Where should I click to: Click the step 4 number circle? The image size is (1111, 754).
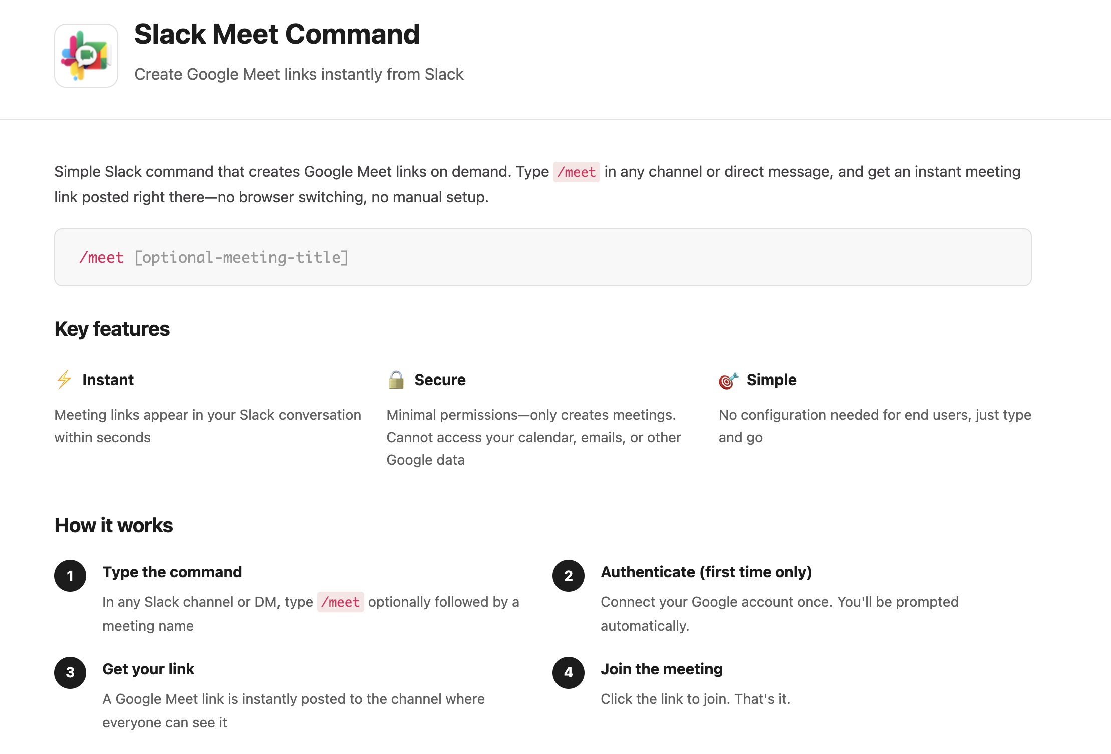click(x=569, y=672)
